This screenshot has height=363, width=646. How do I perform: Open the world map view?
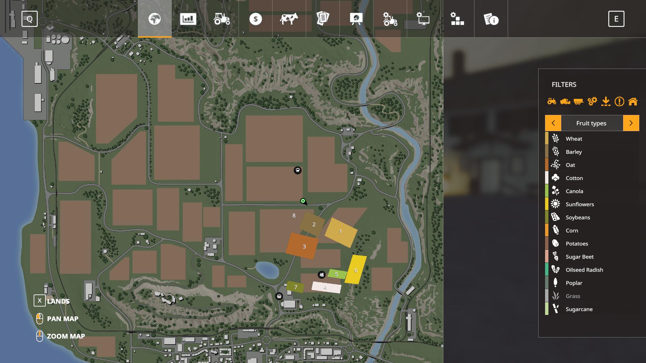tap(154, 18)
